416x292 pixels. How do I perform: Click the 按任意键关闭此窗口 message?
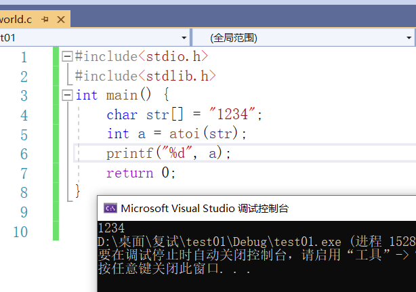click(174, 268)
